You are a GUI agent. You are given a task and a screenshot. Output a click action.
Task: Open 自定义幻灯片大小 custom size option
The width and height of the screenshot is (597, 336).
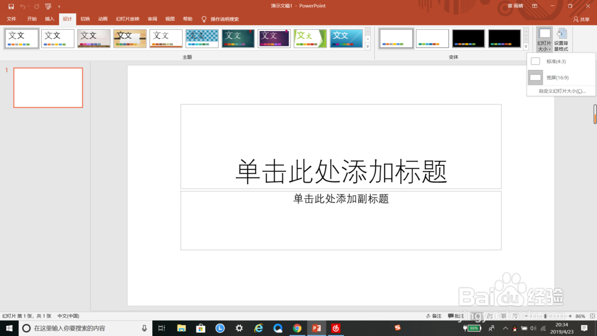pos(562,91)
